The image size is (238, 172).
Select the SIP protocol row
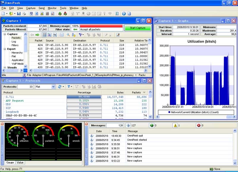(75, 108)
